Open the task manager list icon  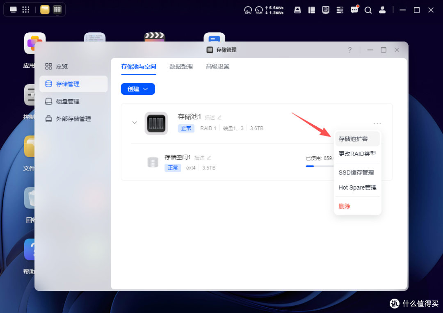340,10
